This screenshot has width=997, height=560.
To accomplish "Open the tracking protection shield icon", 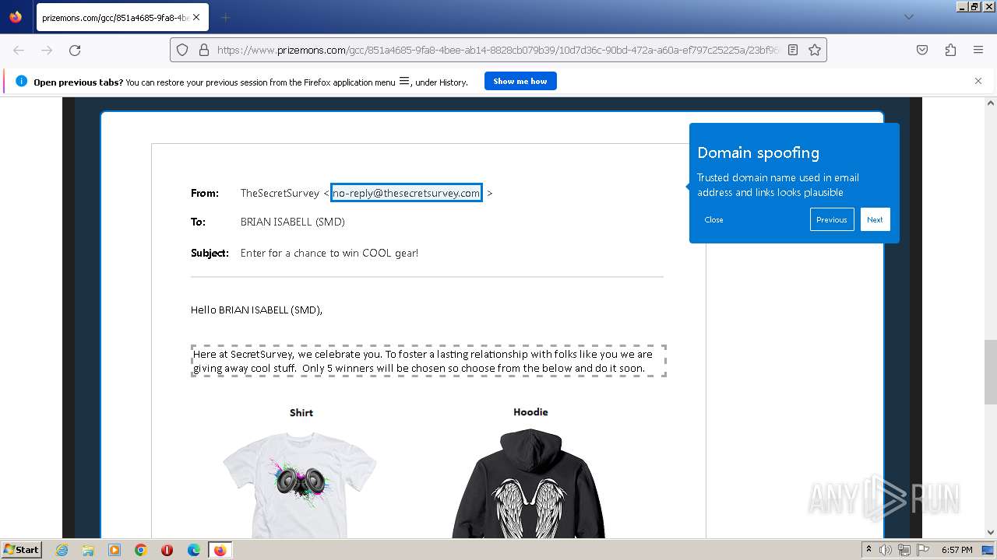I will [x=182, y=50].
